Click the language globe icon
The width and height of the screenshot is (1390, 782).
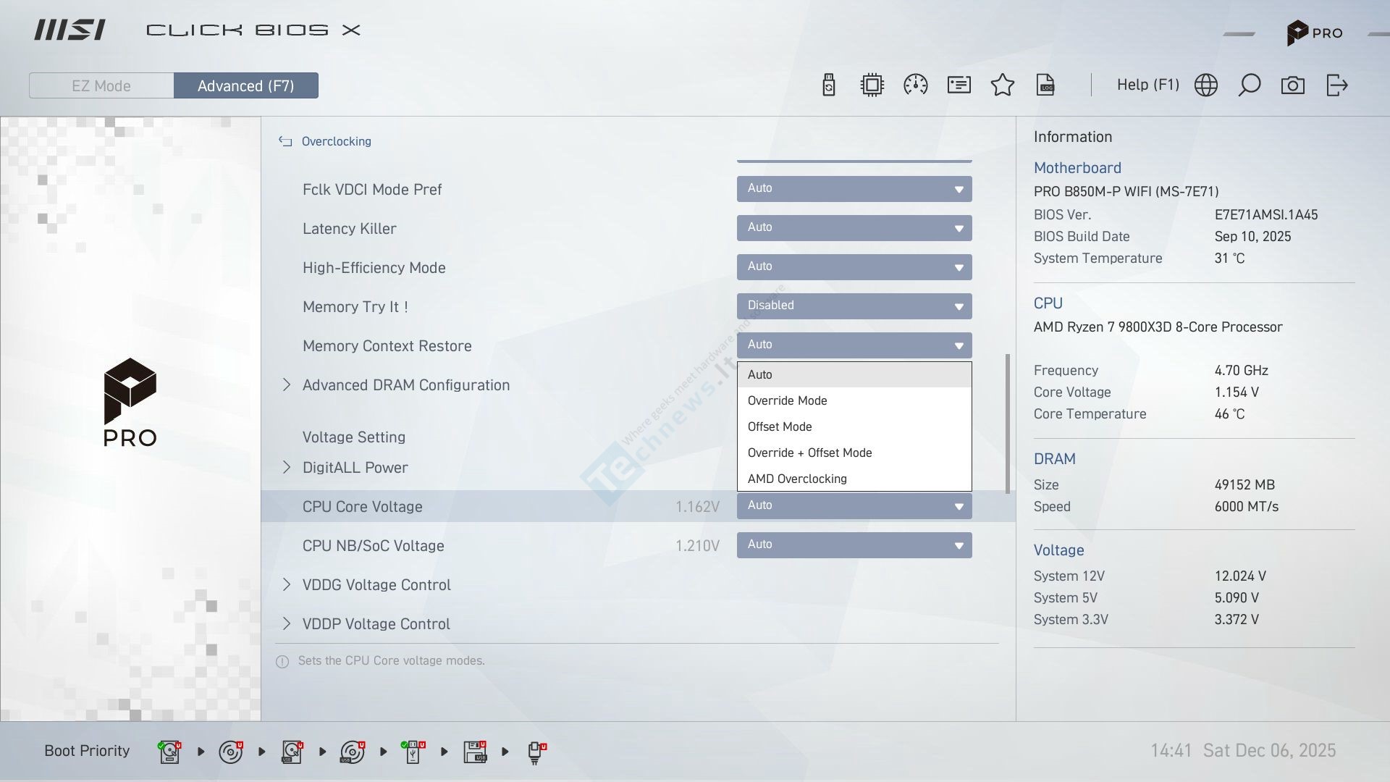(x=1206, y=85)
